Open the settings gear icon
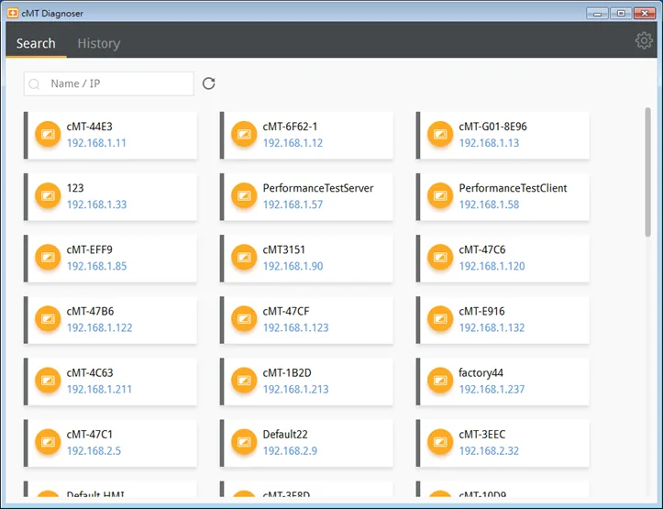 coord(644,40)
